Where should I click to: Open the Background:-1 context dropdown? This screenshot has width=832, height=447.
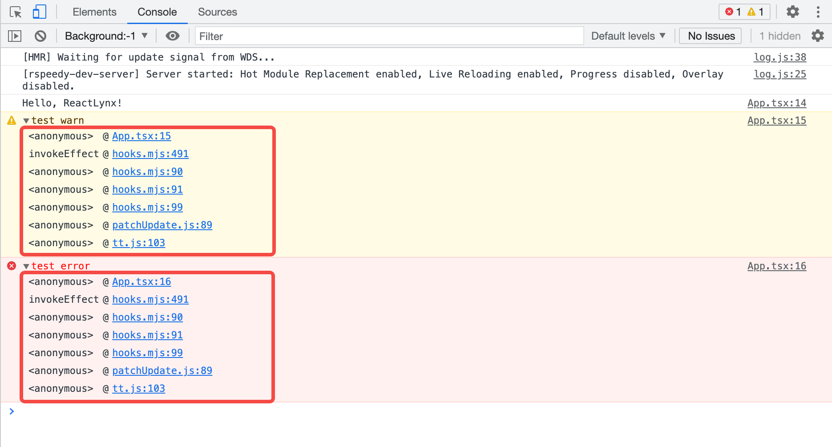click(106, 36)
